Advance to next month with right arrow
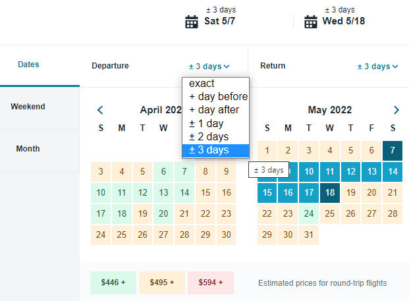This screenshot has width=409, height=301. [x=396, y=110]
